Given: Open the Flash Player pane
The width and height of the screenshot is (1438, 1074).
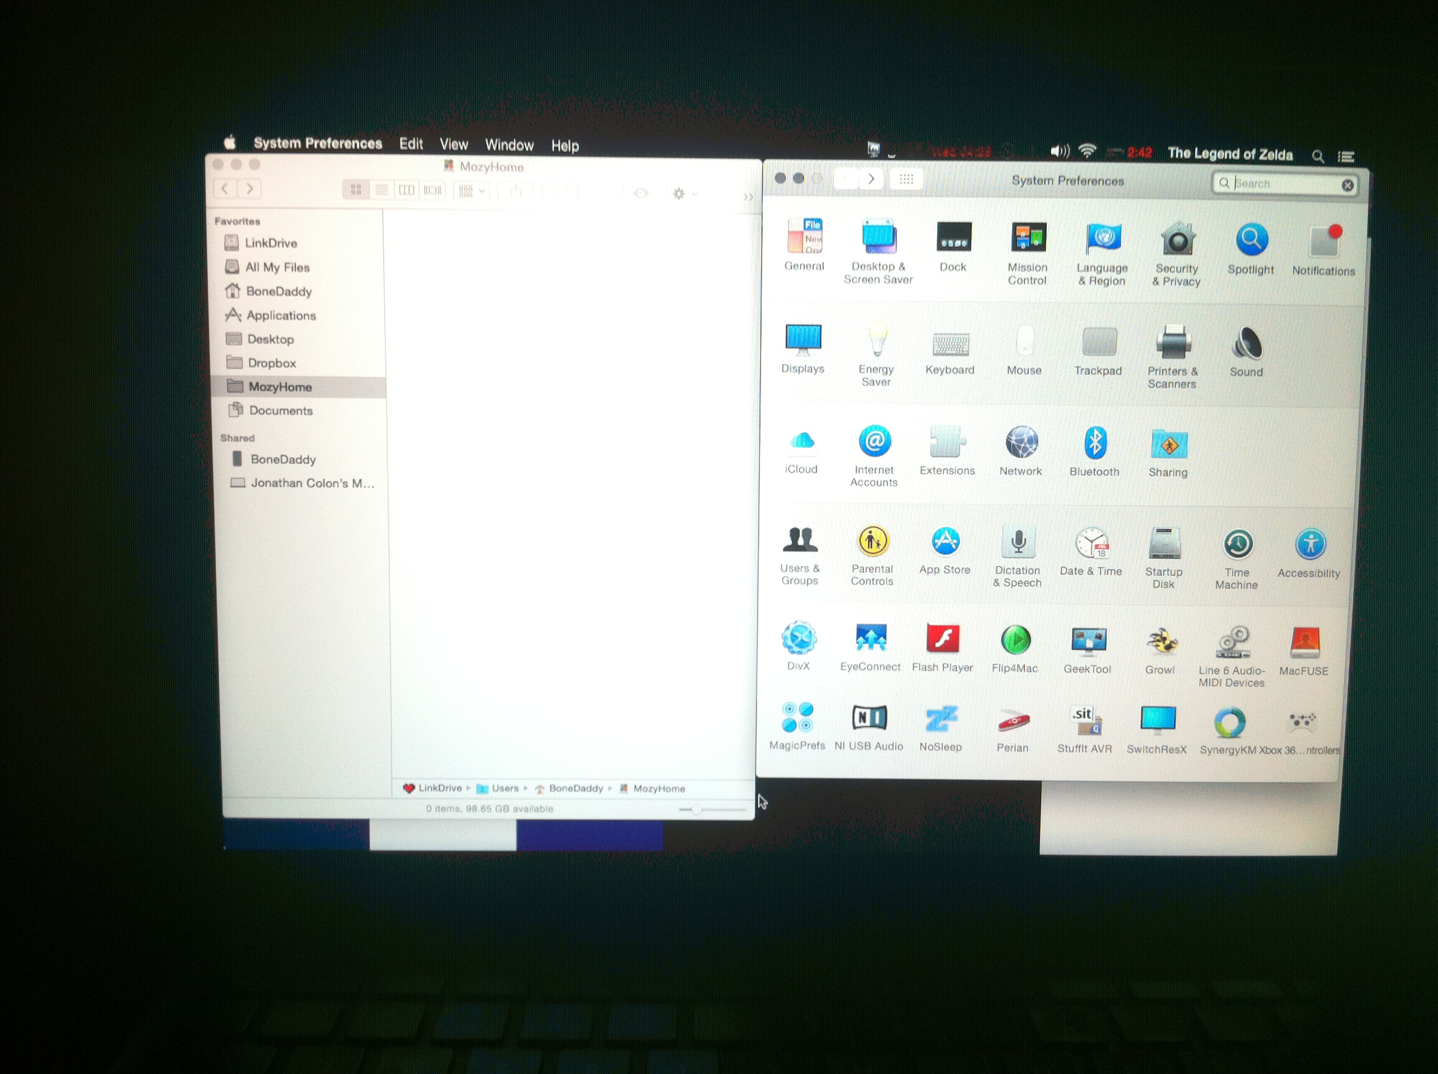Looking at the screenshot, I should tap(943, 639).
